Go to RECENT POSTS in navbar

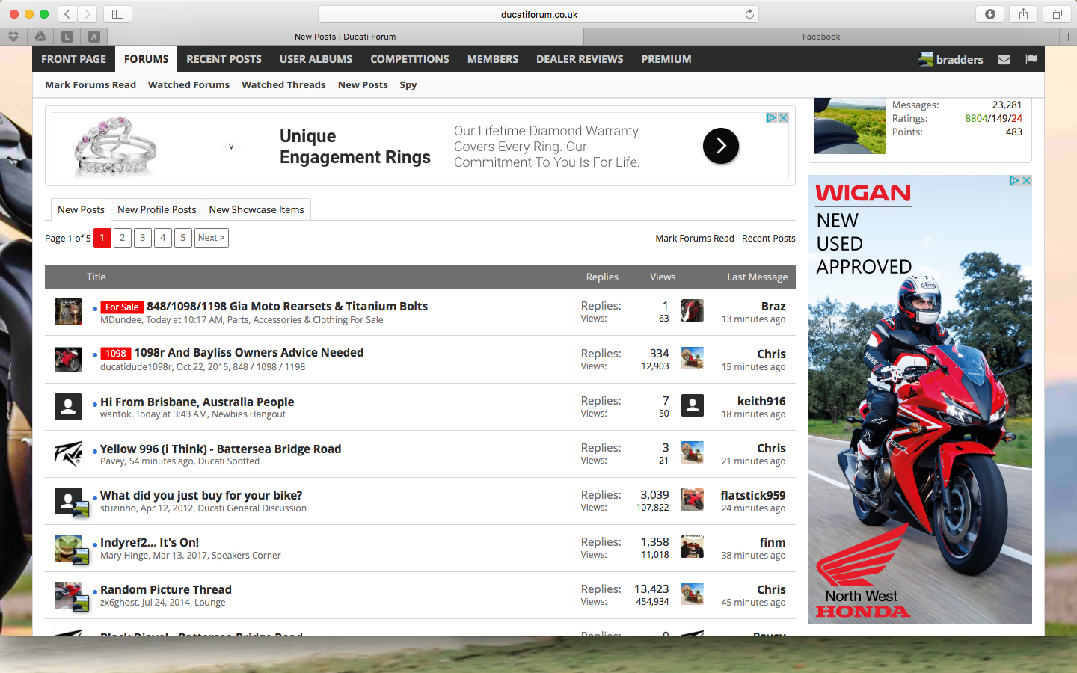(224, 59)
